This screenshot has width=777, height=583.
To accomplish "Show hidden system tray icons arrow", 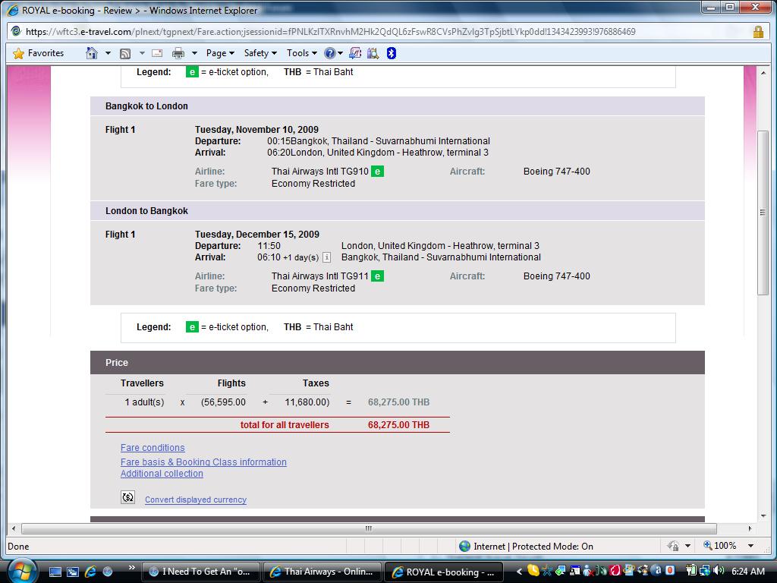I will [x=519, y=572].
